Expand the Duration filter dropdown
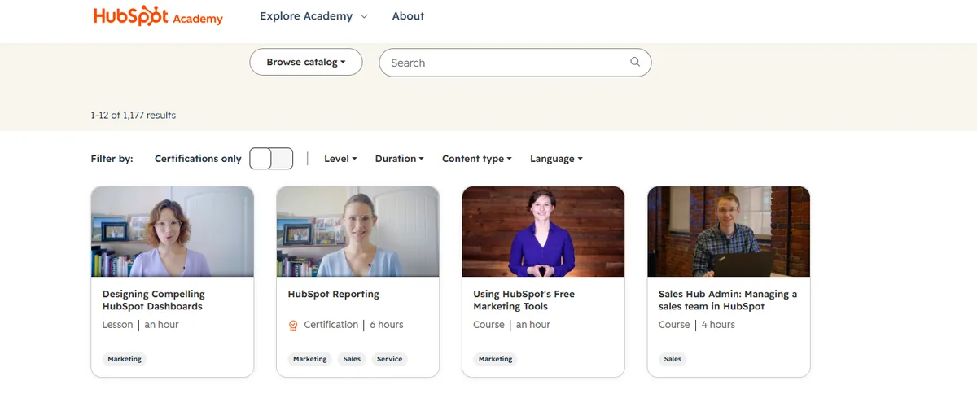 click(400, 159)
